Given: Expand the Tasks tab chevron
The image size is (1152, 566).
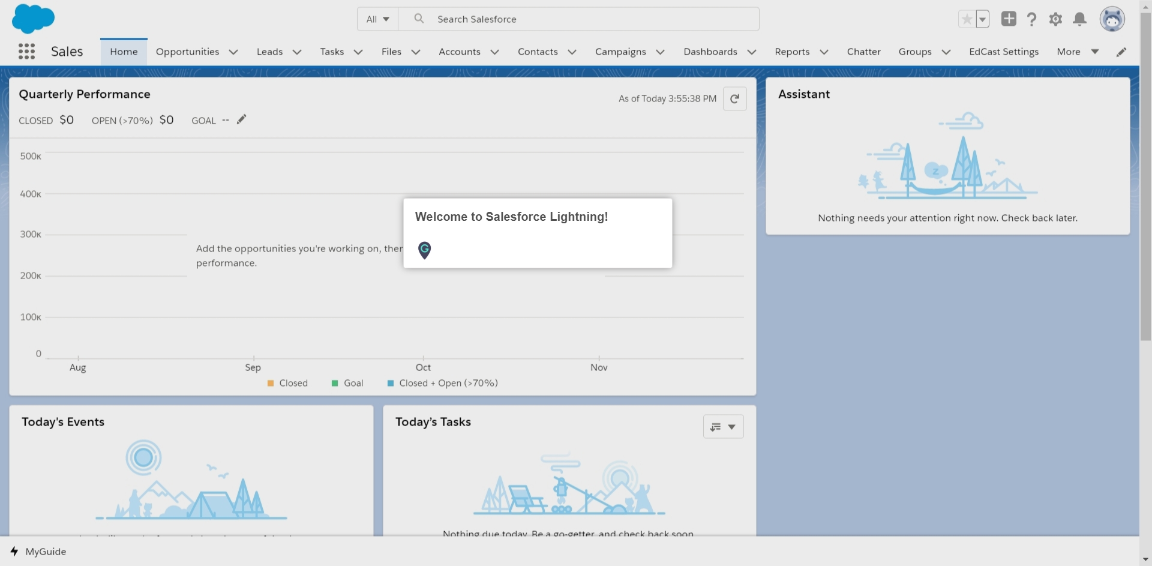Looking at the screenshot, I should tap(358, 52).
